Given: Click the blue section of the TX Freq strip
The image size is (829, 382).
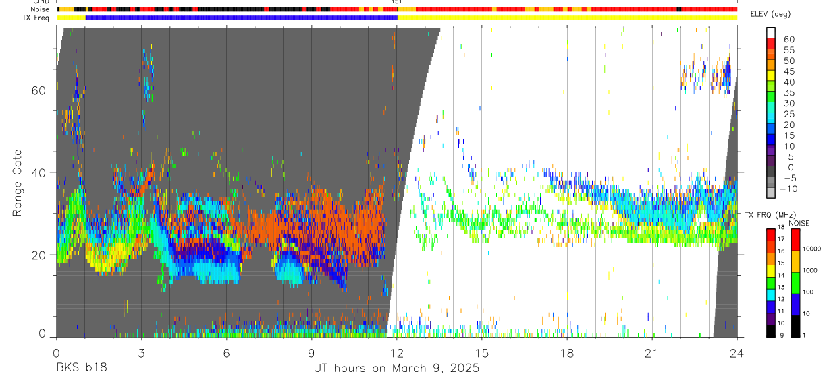Looking at the screenshot, I should click(242, 18).
